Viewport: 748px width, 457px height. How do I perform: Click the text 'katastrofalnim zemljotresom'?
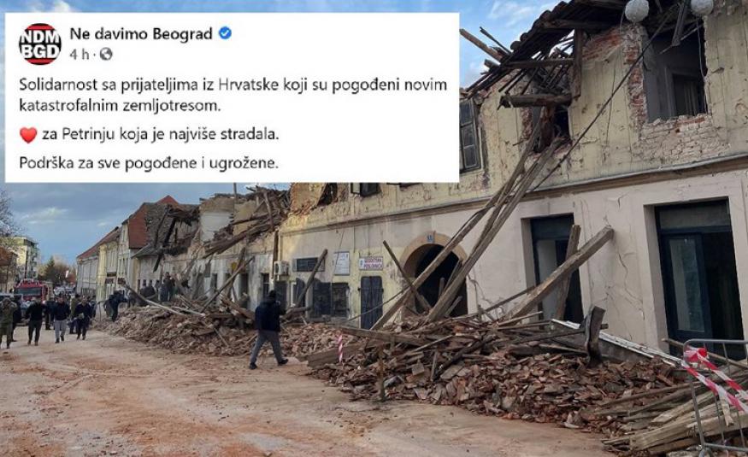(120, 105)
